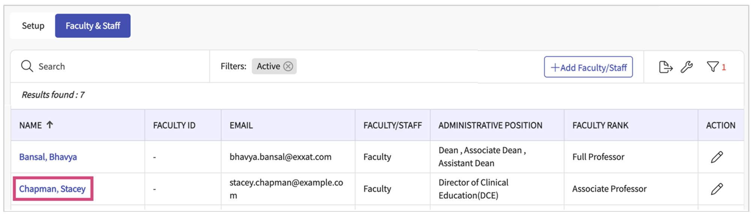The image size is (753, 217).
Task: Click the export icon in toolbar
Action: tap(665, 67)
